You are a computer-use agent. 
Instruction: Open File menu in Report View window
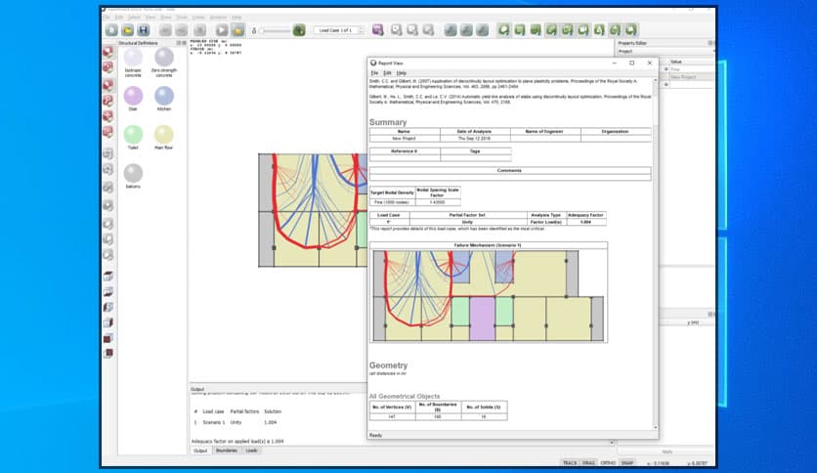point(374,73)
